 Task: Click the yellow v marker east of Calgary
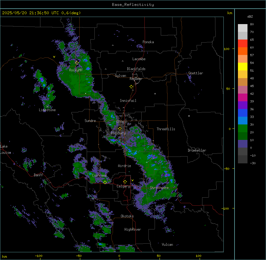click(x=132, y=180)
